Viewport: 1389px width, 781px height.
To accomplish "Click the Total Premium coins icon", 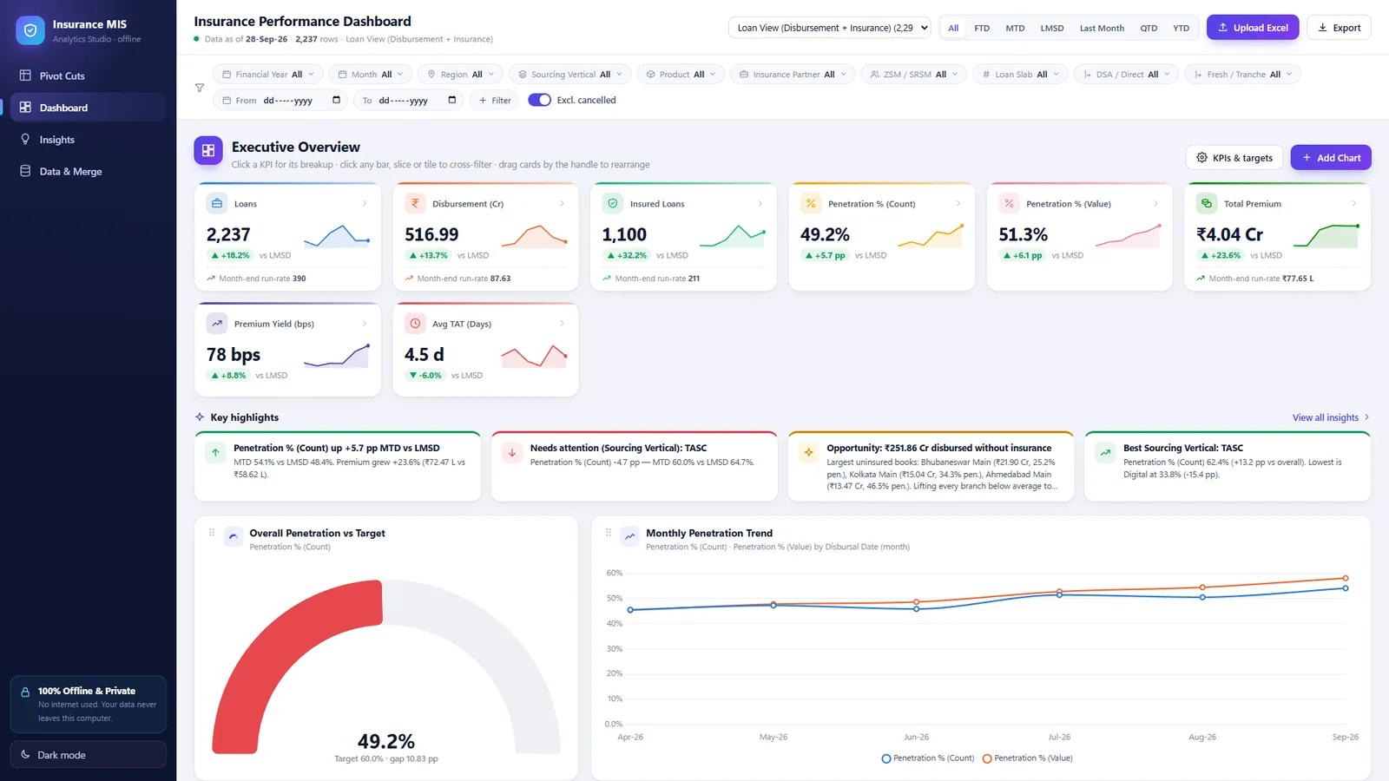I will coord(1207,203).
